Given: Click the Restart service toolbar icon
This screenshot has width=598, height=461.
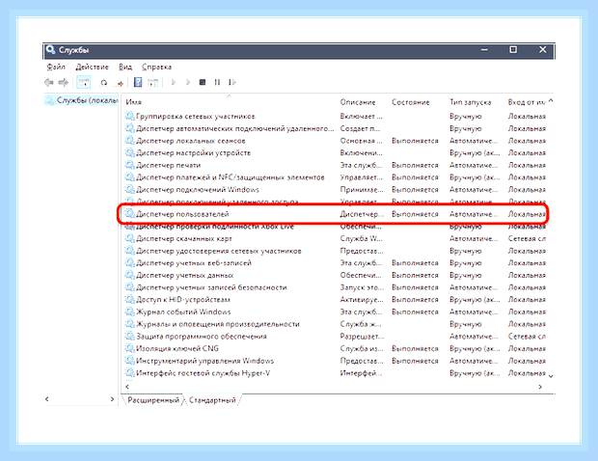Looking at the screenshot, I should 231,82.
